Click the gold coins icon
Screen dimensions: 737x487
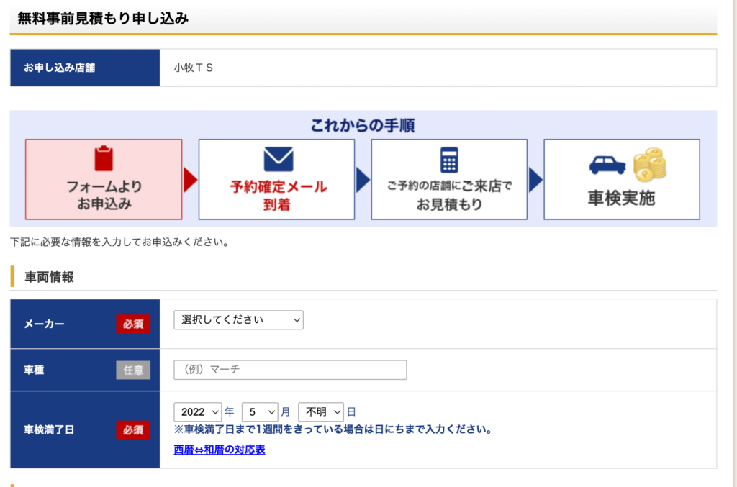[650, 164]
